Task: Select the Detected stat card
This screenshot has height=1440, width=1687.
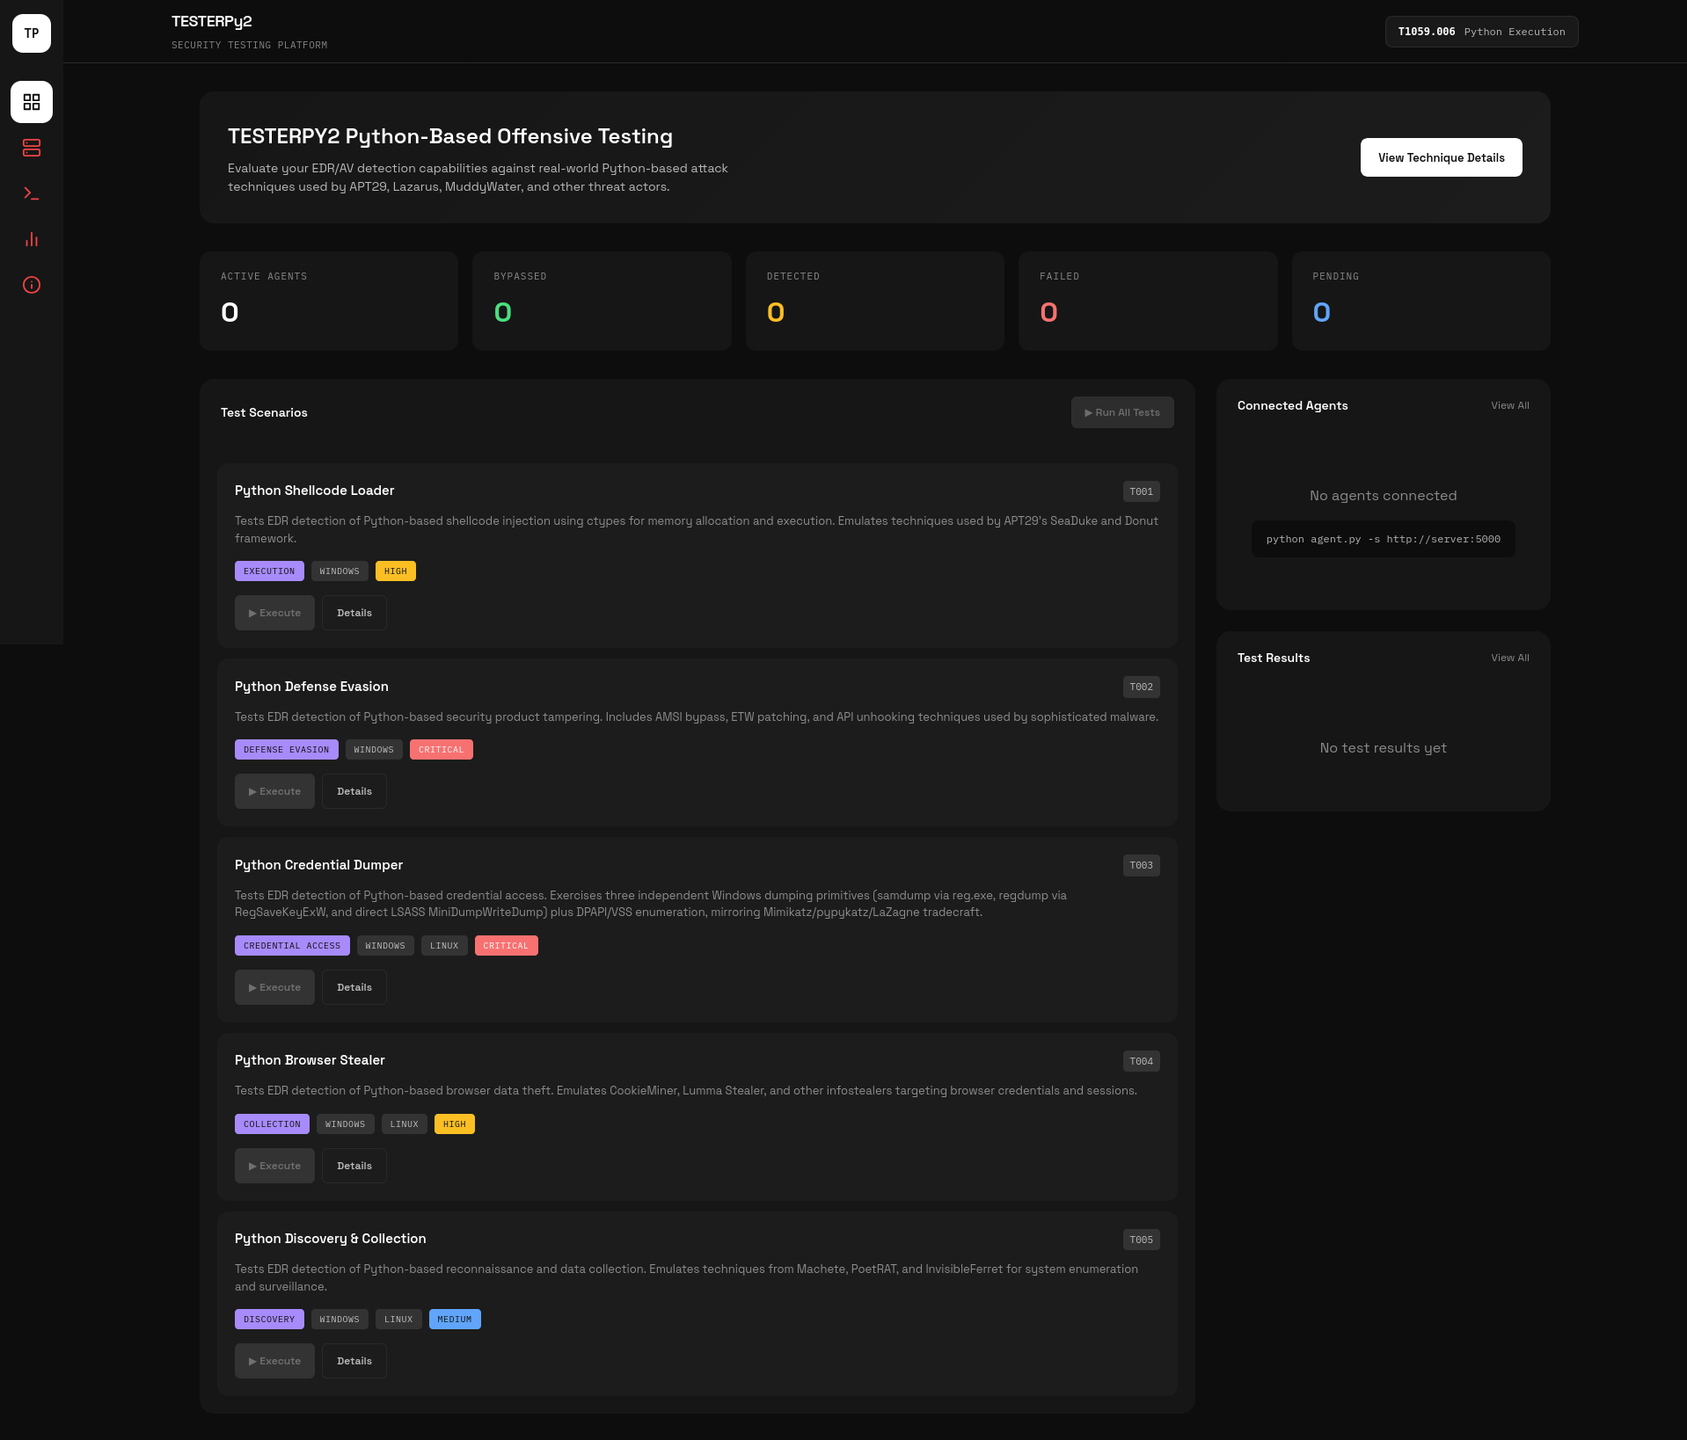Action: (875, 301)
